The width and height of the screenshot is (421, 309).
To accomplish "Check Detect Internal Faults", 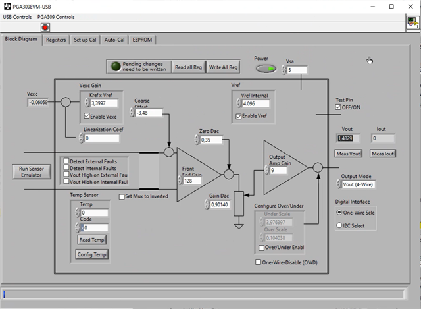I will click(x=66, y=167).
